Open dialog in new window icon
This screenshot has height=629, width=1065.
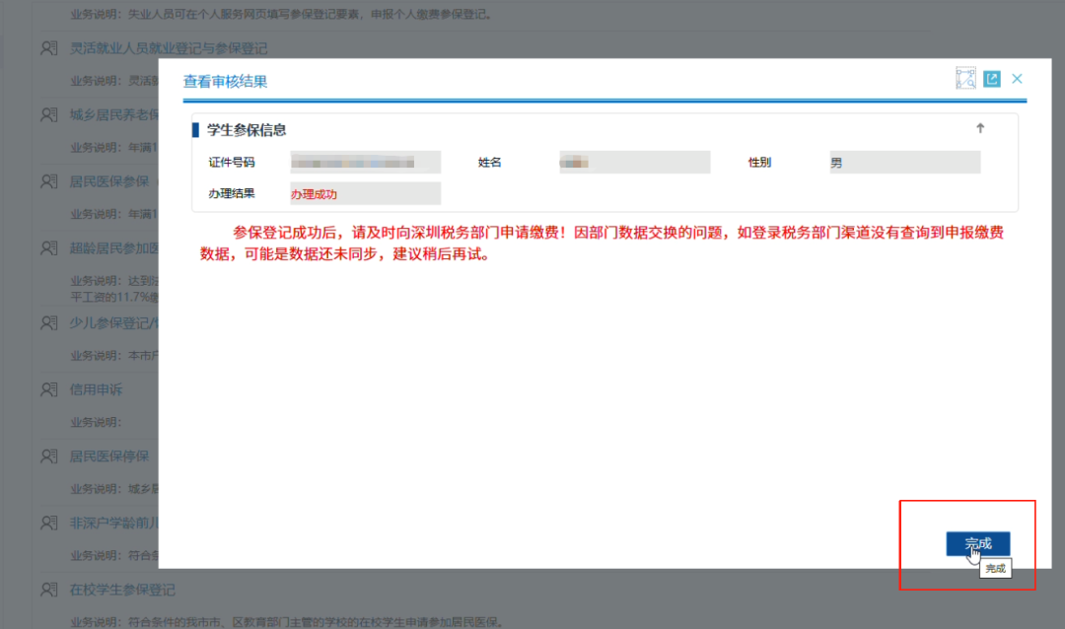coord(992,80)
